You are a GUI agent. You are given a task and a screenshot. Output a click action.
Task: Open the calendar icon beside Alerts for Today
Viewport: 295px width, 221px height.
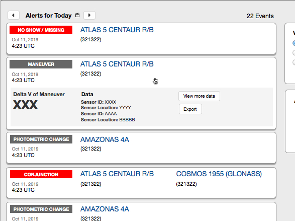pos(77,15)
